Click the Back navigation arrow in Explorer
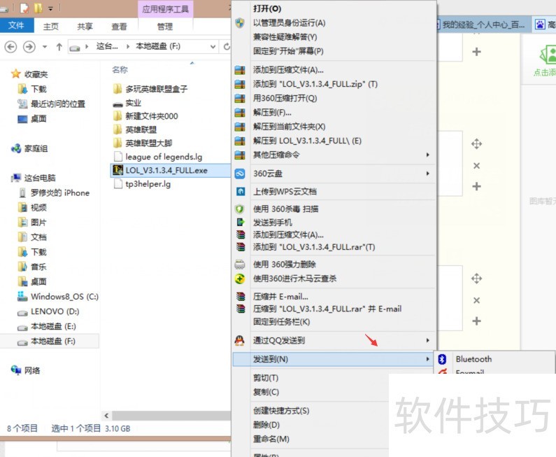Screen dimensions: 556x457 [x=10, y=46]
